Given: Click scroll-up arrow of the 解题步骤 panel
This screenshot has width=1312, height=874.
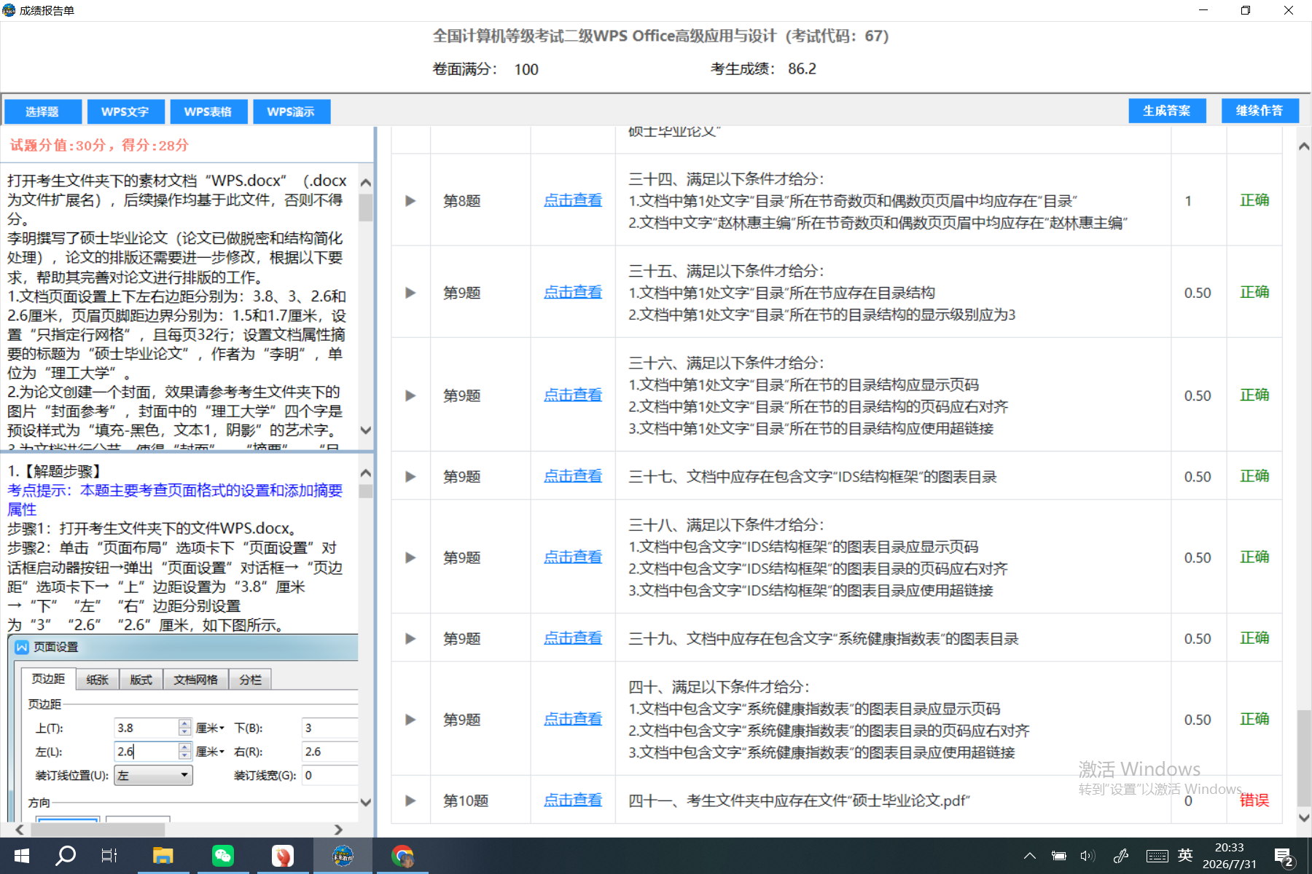Looking at the screenshot, I should point(366,473).
